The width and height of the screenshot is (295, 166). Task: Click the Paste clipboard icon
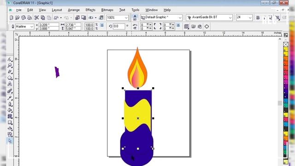(x=49, y=18)
